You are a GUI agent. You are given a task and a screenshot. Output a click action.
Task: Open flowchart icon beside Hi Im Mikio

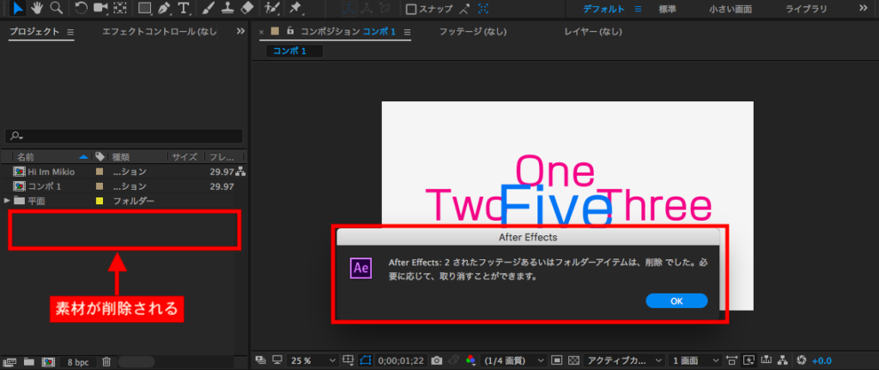tap(241, 172)
